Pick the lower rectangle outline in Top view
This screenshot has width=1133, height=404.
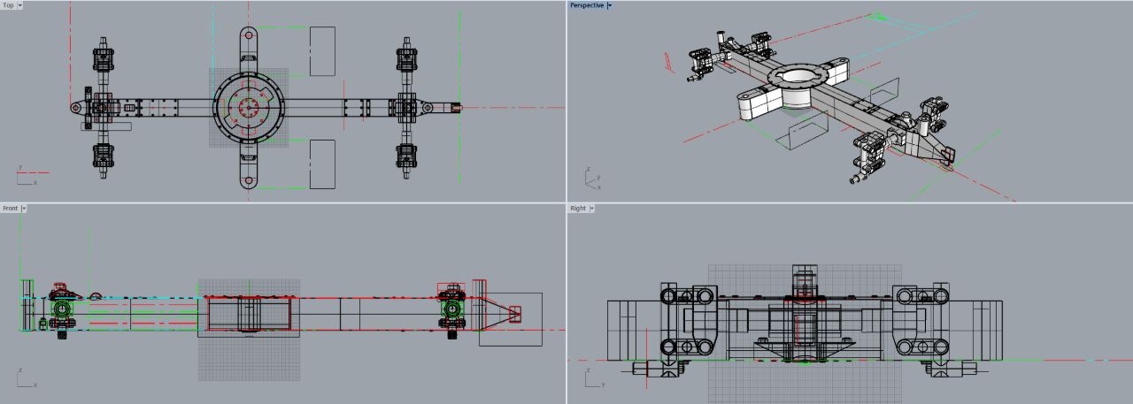(322, 164)
